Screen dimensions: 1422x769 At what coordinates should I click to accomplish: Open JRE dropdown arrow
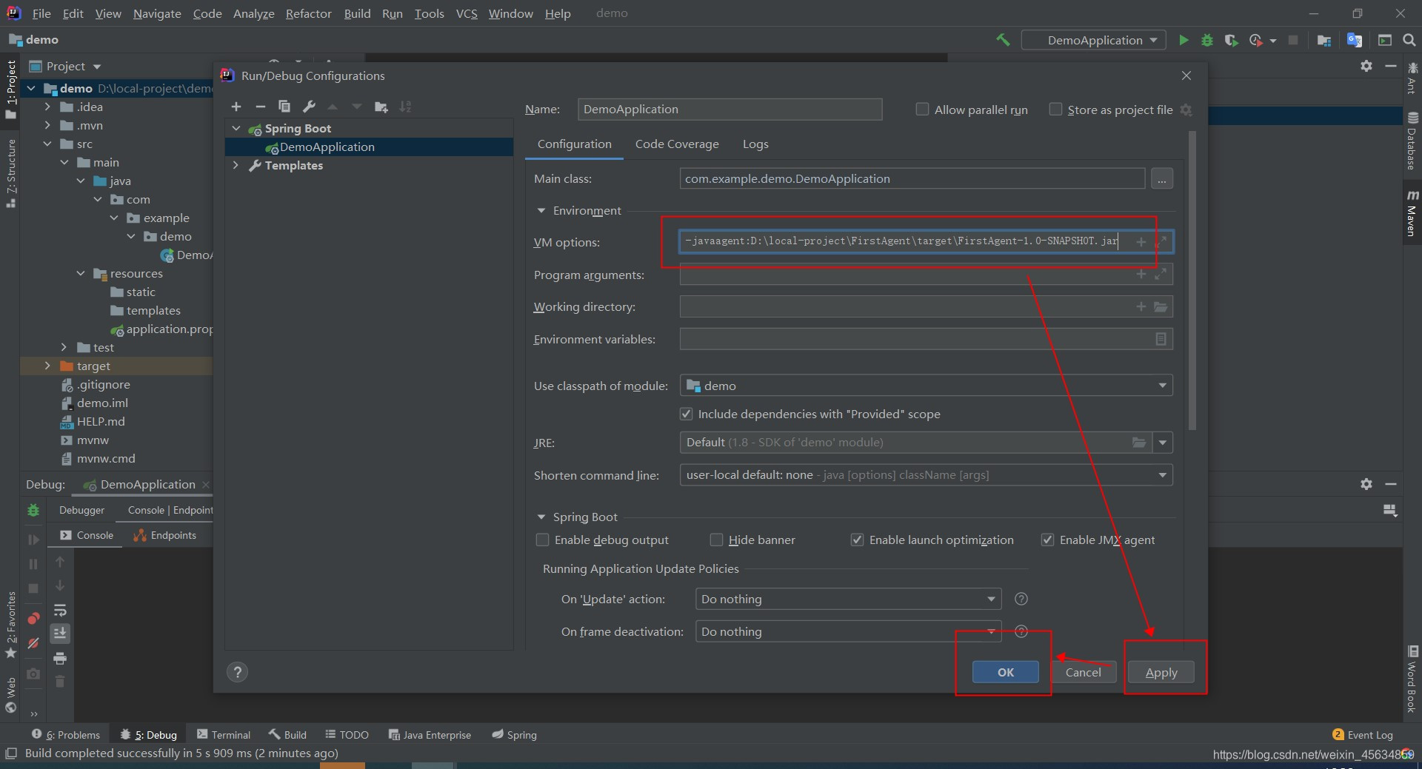(1163, 443)
